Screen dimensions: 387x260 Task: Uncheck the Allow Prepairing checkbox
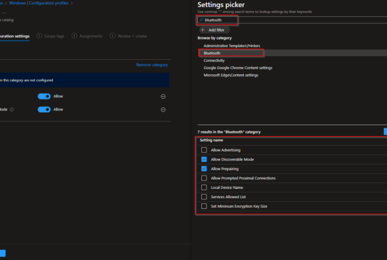point(204,168)
